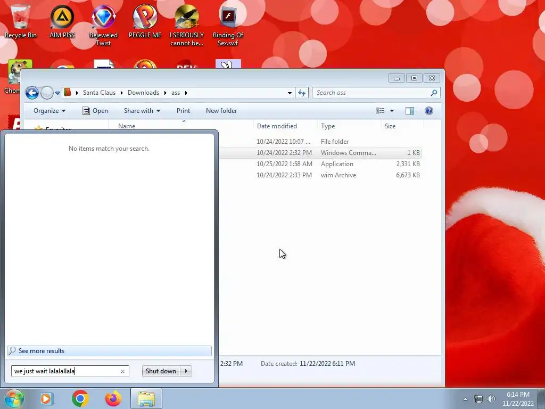Sort by the Size column header
The width and height of the screenshot is (545, 409).
point(402,126)
